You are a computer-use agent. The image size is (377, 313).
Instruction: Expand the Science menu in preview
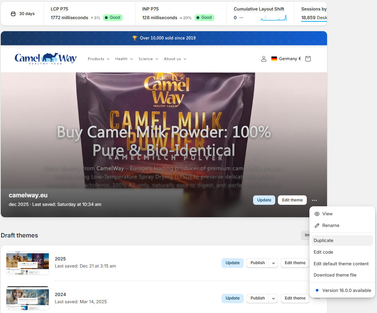(x=148, y=59)
